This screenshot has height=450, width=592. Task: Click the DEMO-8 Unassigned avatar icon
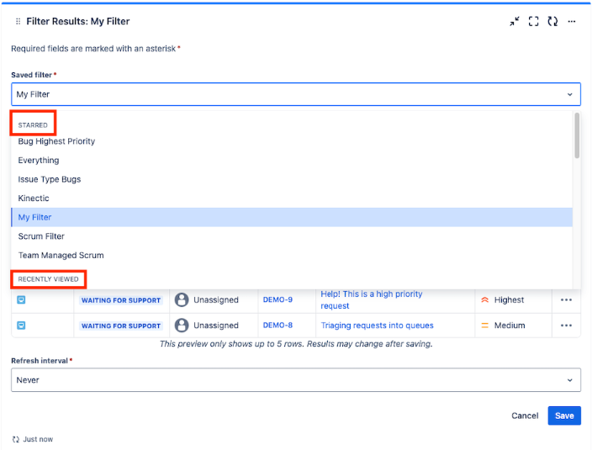pyautogui.click(x=182, y=326)
